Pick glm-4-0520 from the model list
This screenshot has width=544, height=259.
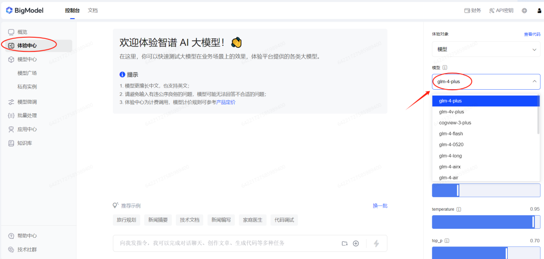(485, 145)
